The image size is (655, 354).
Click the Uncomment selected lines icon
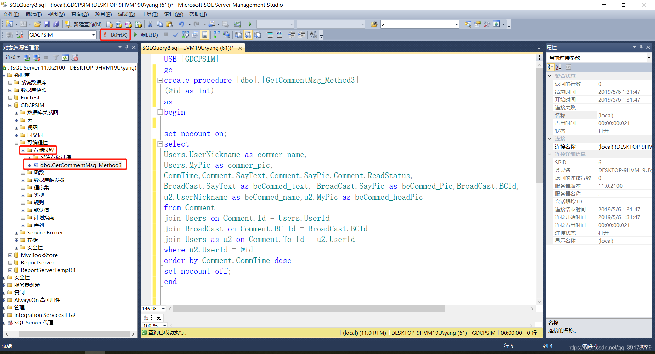point(279,35)
